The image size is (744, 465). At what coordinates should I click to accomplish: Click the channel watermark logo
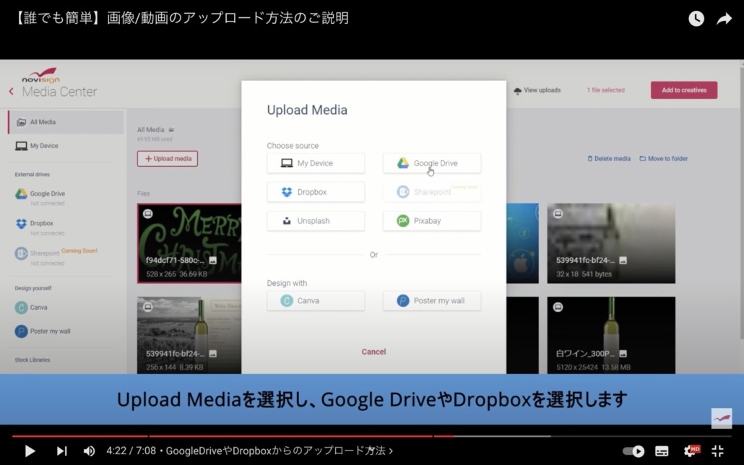721,418
